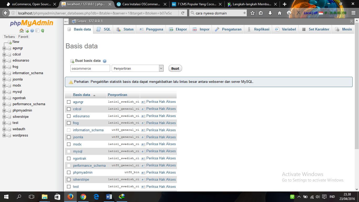Viewport: 359px width, 202px height.
Task: Sort by Basis data column header
Action: tap(81, 95)
